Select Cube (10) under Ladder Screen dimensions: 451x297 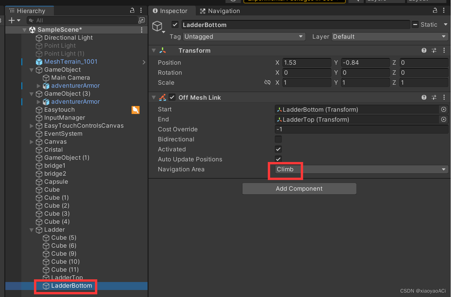pyautogui.click(x=65, y=262)
